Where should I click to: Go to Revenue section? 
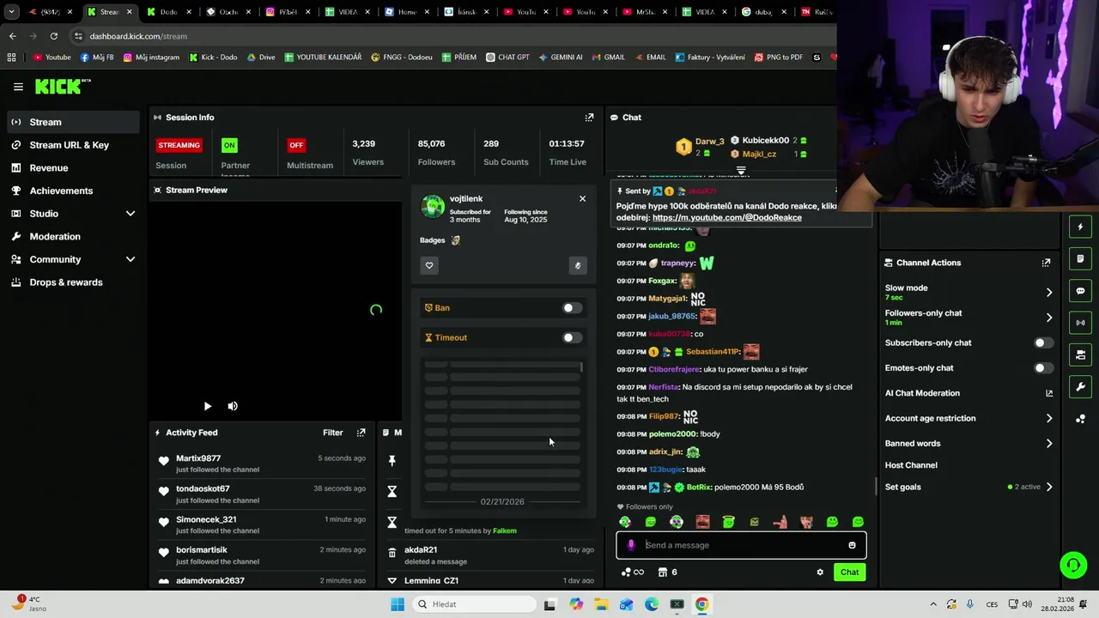coord(49,168)
